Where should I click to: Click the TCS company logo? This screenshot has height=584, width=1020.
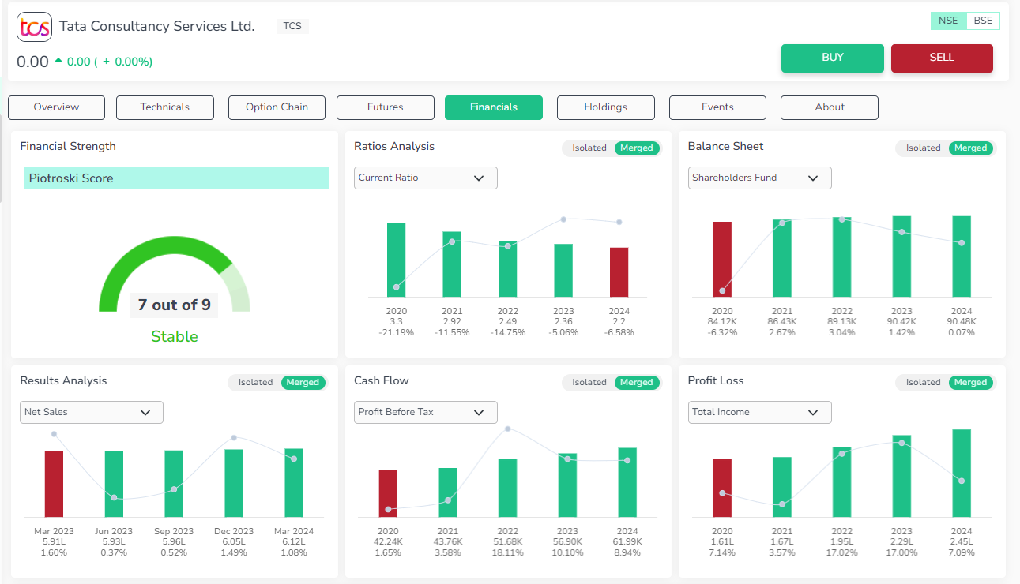[34, 27]
